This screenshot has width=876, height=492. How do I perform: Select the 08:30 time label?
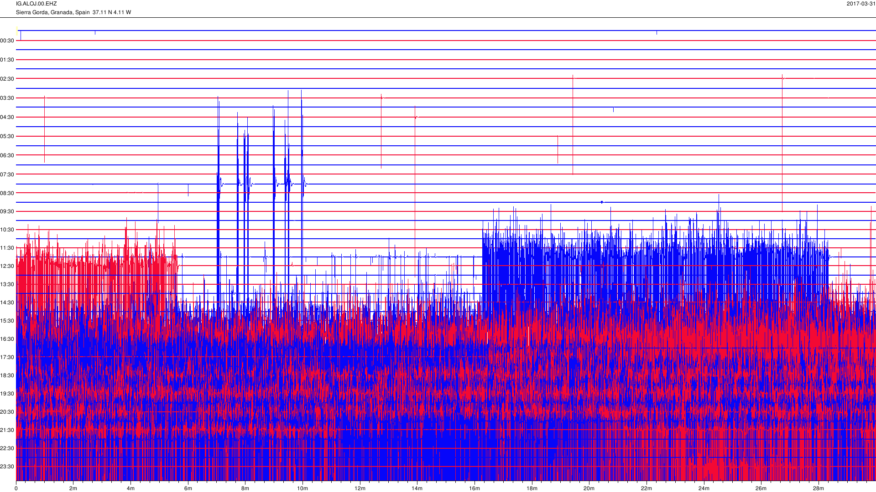[x=7, y=193]
